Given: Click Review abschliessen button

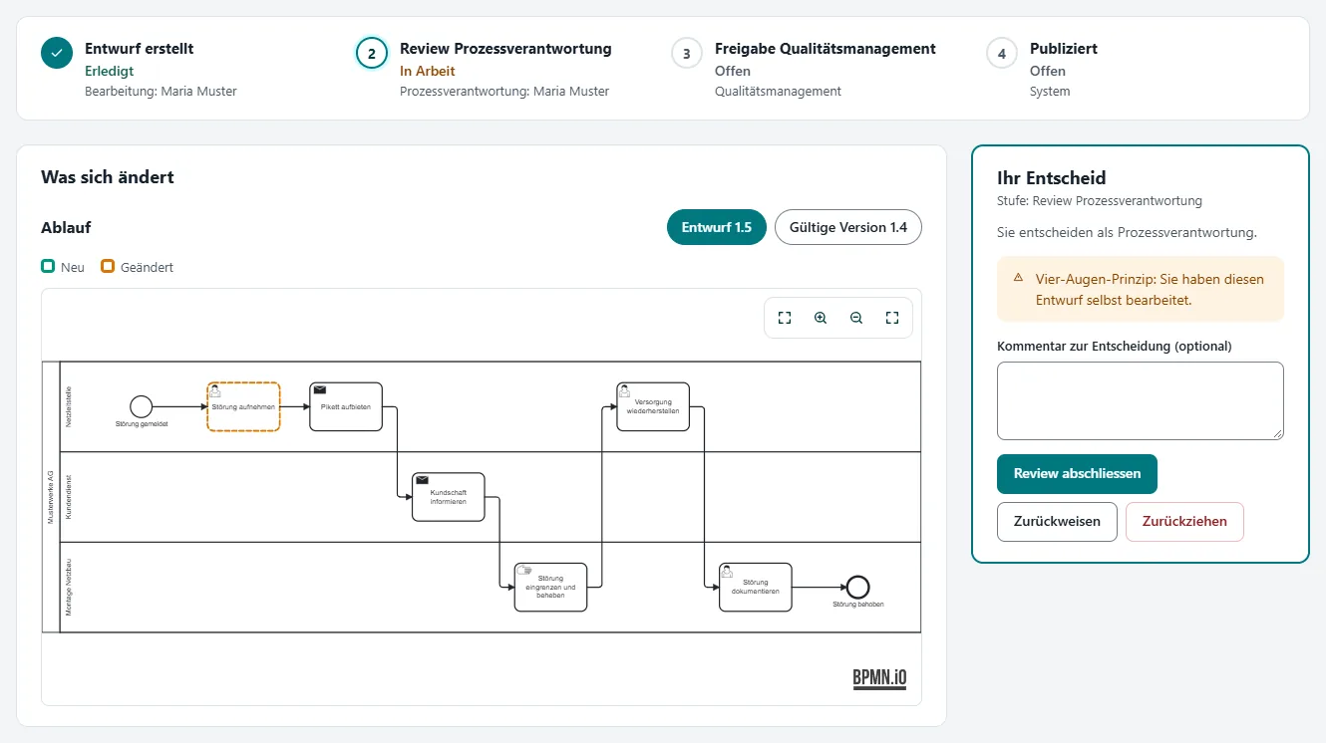Looking at the screenshot, I should [x=1077, y=474].
